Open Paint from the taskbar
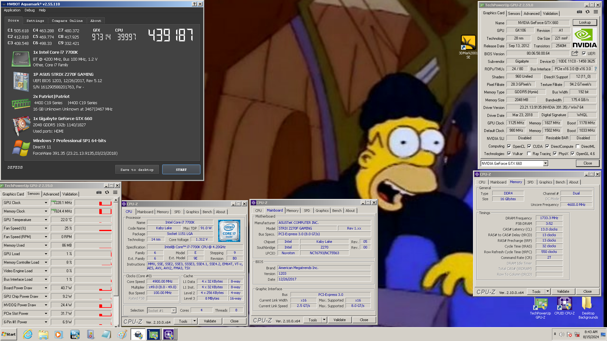Image resolution: width=607 pixels, height=341 pixels. pyautogui.click(x=122, y=334)
